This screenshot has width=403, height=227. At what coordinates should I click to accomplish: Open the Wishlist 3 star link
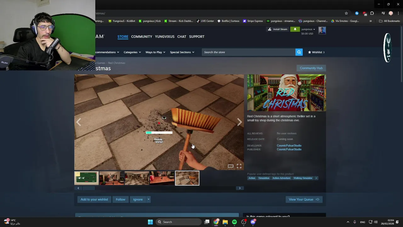[316, 52]
